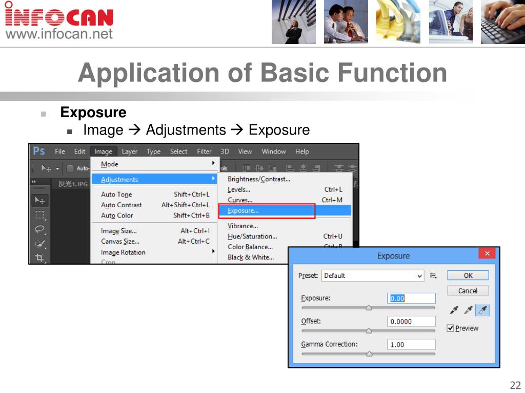Choose Black & White...
Image resolution: width=525 pixels, height=393 pixels.
253,257
